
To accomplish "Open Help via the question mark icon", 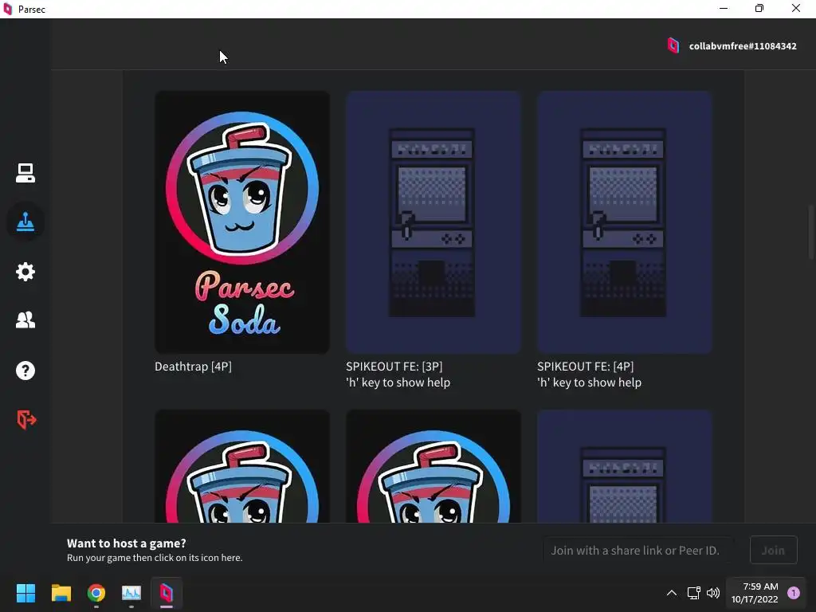I will [25, 371].
